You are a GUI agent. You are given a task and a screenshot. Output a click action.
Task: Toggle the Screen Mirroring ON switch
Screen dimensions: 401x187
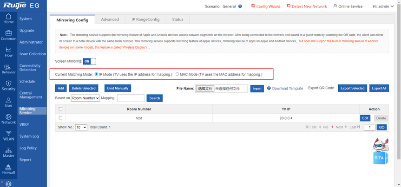click(x=89, y=61)
